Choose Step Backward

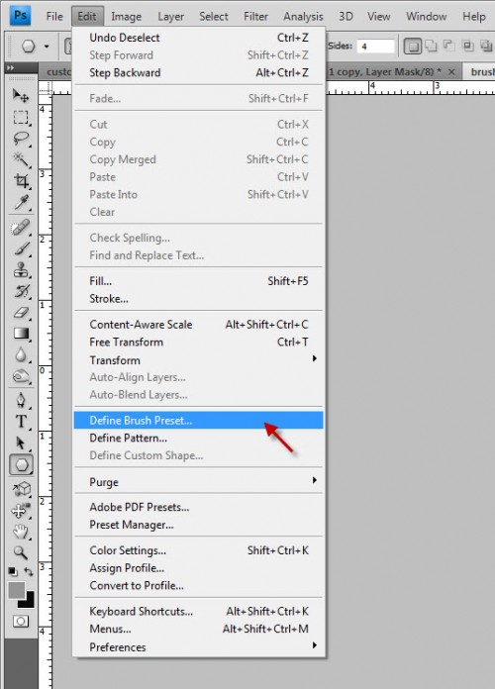[x=199, y=73]
